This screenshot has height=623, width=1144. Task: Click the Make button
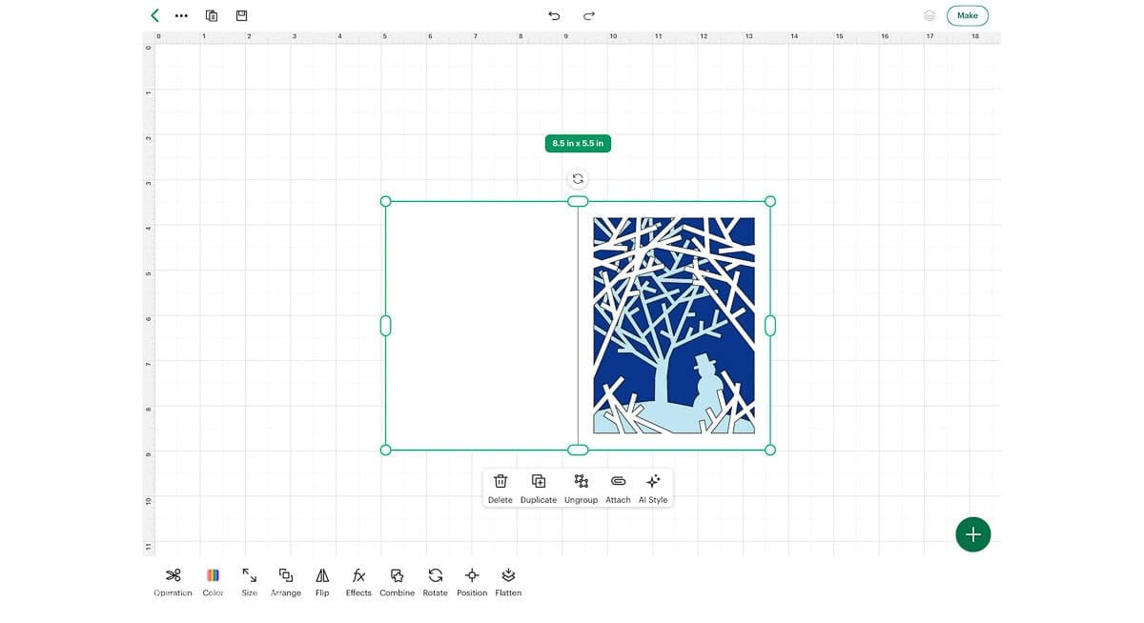[x=968, y=15]
